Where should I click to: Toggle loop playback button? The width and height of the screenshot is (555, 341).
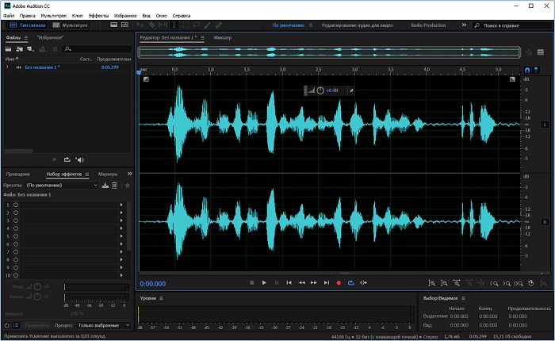click(350, 282)
